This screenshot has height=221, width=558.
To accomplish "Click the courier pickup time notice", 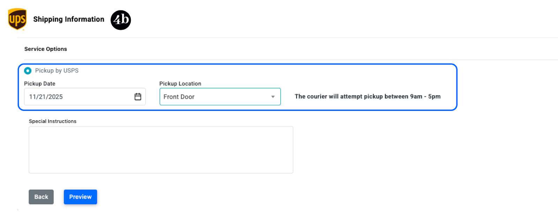I will pos(368,97).
